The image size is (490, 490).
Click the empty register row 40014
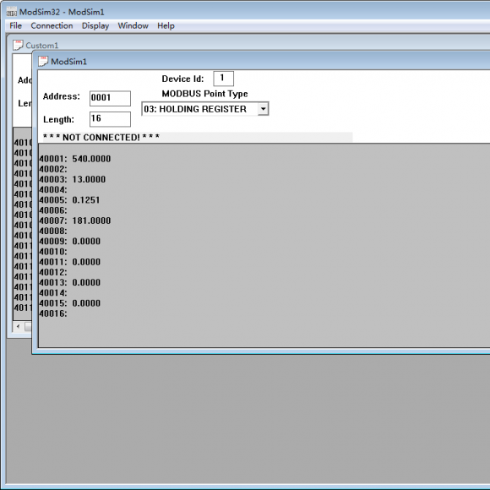(x=53, y=293)
